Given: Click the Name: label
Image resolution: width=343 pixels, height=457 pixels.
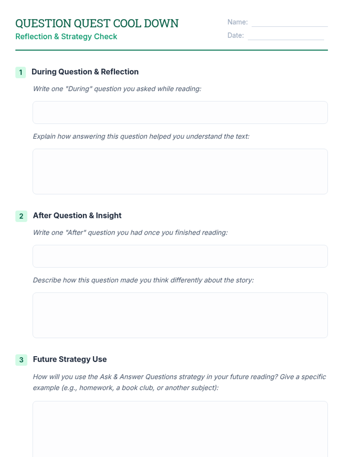Looking at the screenshot, I should (x=238, y=22).
